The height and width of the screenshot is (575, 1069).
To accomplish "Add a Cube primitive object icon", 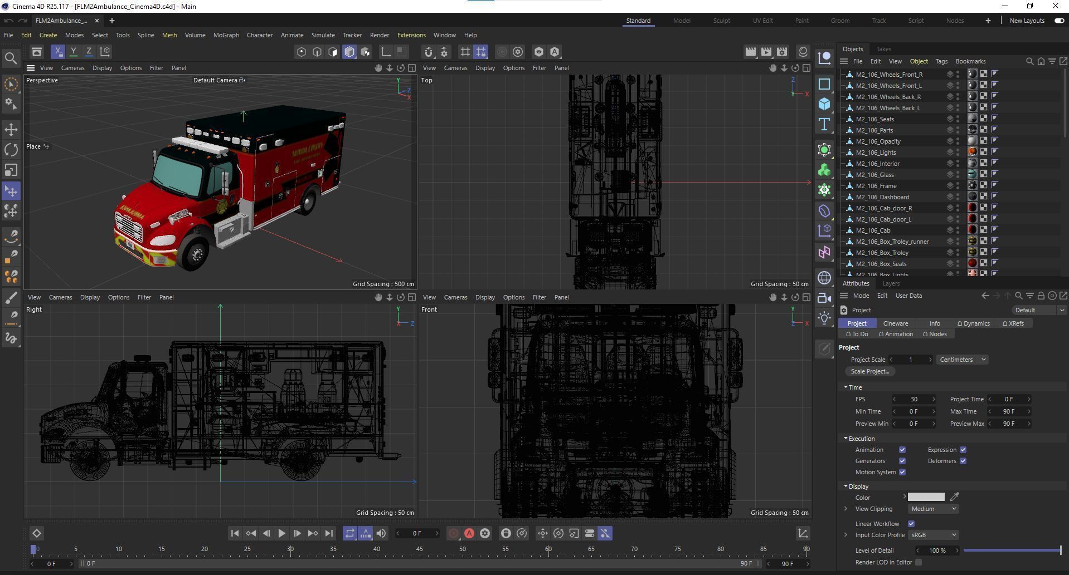I will pyautogui.click(x=824, y=104).
